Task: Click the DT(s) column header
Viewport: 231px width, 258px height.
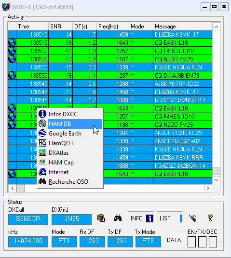Action: coord(84,27)
